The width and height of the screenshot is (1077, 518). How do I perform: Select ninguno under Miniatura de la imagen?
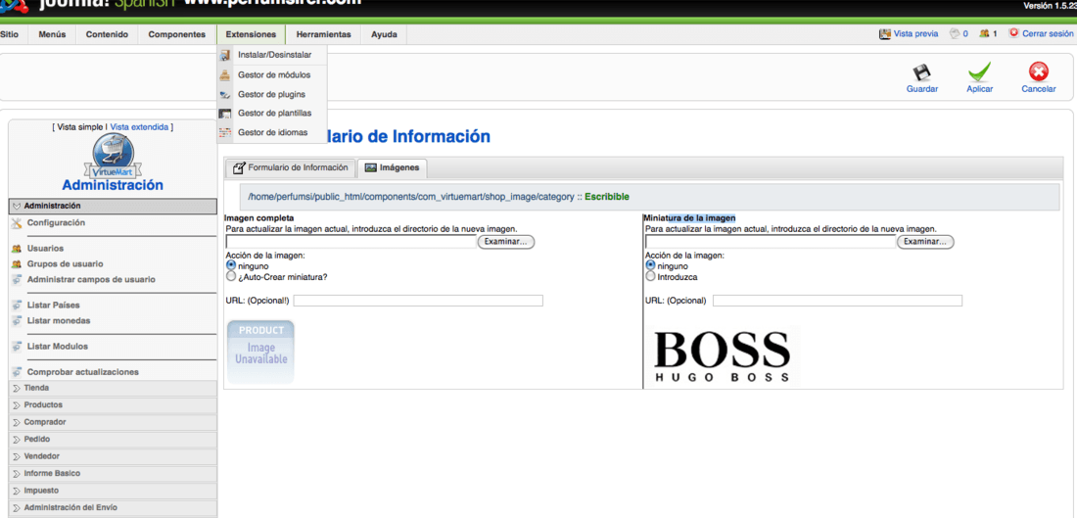click(650, 265)
